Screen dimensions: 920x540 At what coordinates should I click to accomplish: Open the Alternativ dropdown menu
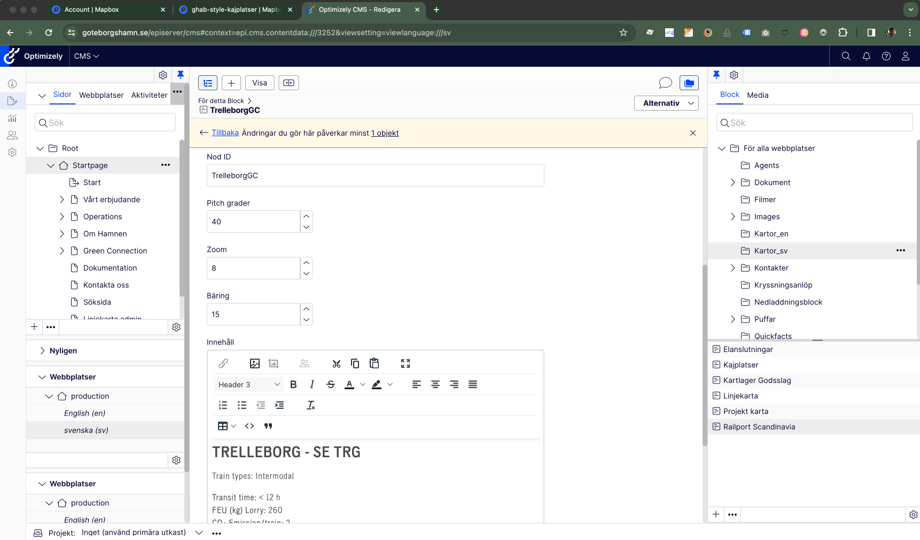(666, 103)
